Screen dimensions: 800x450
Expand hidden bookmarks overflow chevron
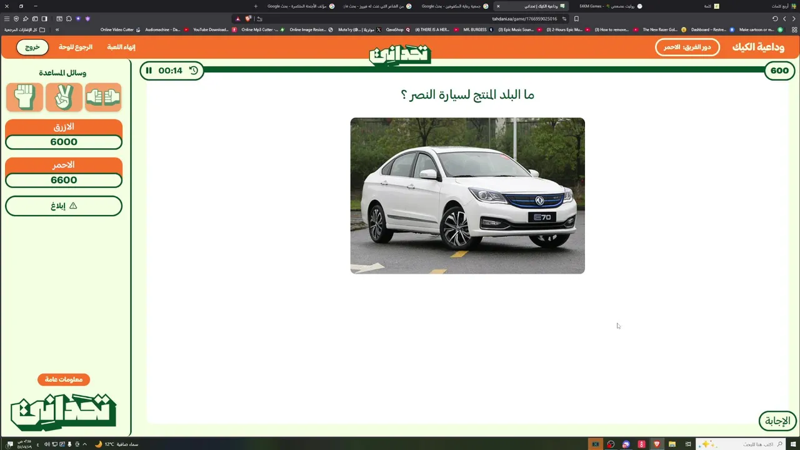(x=57, y=29)
